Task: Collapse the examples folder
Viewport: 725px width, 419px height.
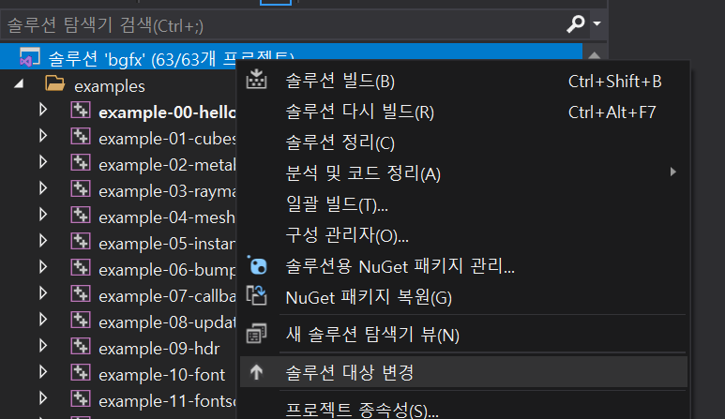Action: pyautogui.click(x=19, y=84)
